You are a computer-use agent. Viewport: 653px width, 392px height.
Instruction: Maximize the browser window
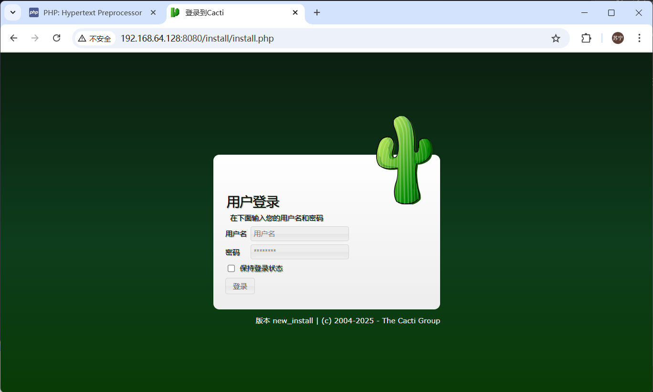pos(611,13)
